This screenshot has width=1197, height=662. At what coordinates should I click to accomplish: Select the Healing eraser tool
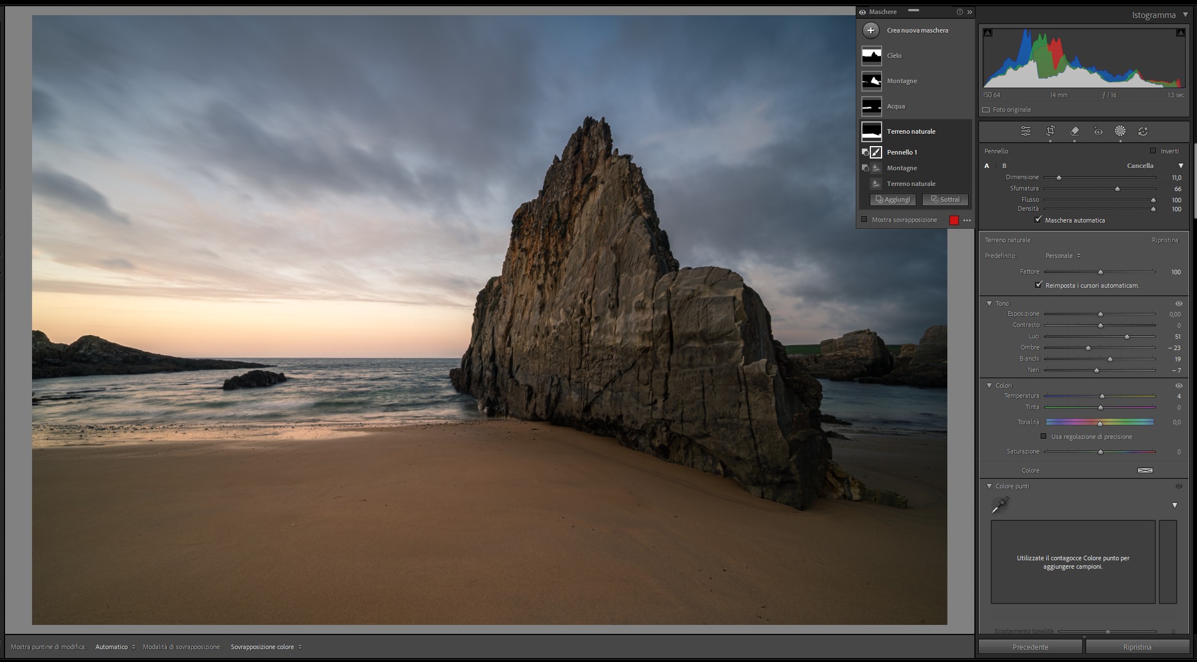click(x=1074, y=131)
